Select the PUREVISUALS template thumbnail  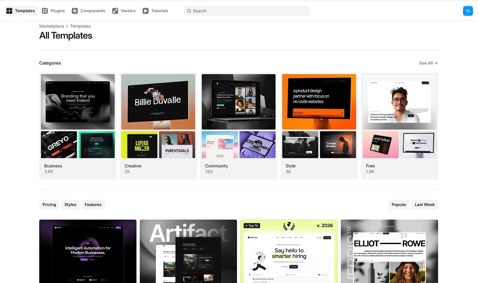coord(177,145)
